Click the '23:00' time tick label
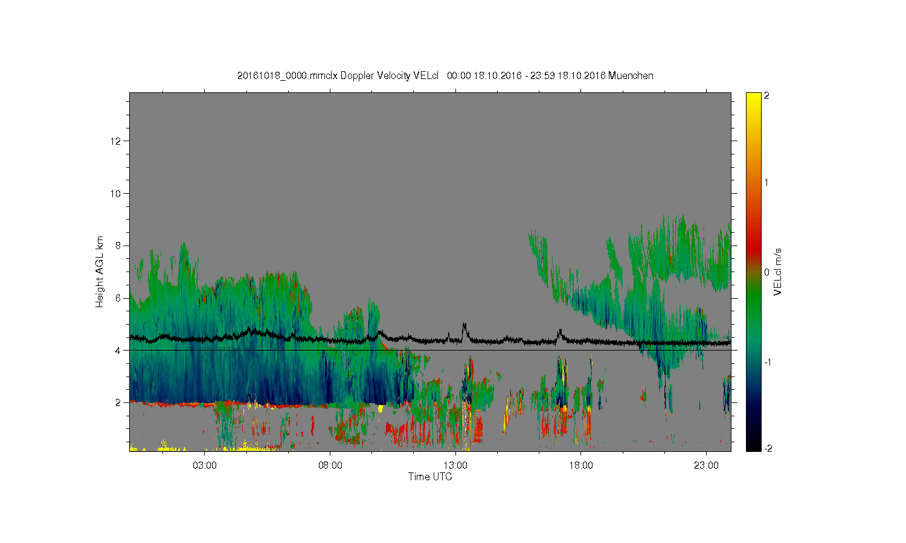 (706, 466)
